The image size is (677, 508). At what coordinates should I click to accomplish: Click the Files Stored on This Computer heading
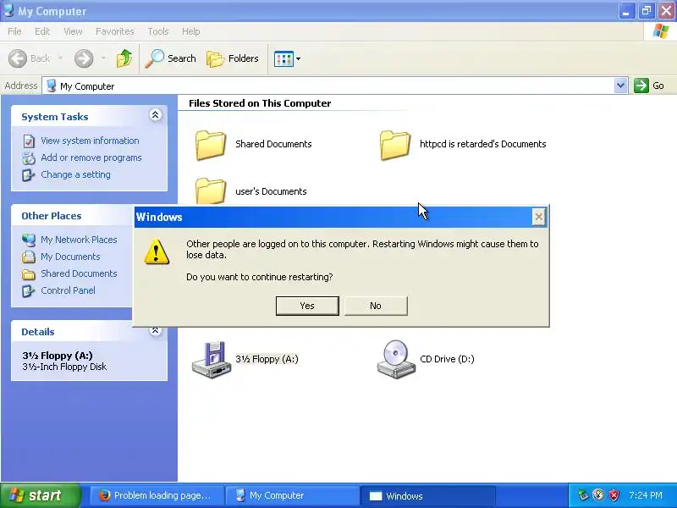pos(260,103)
